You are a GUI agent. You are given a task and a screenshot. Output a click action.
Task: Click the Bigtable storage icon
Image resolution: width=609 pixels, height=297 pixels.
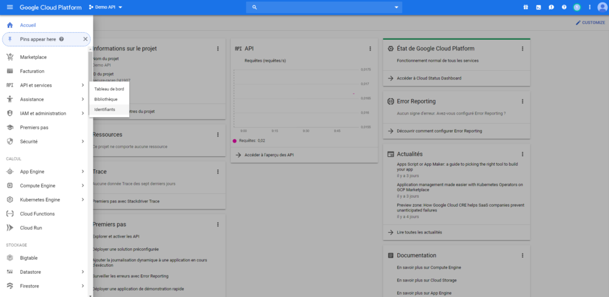tap(10, 257)
